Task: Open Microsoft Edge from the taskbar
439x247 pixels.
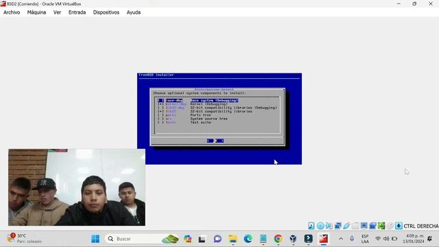Action: pos(248,239)
